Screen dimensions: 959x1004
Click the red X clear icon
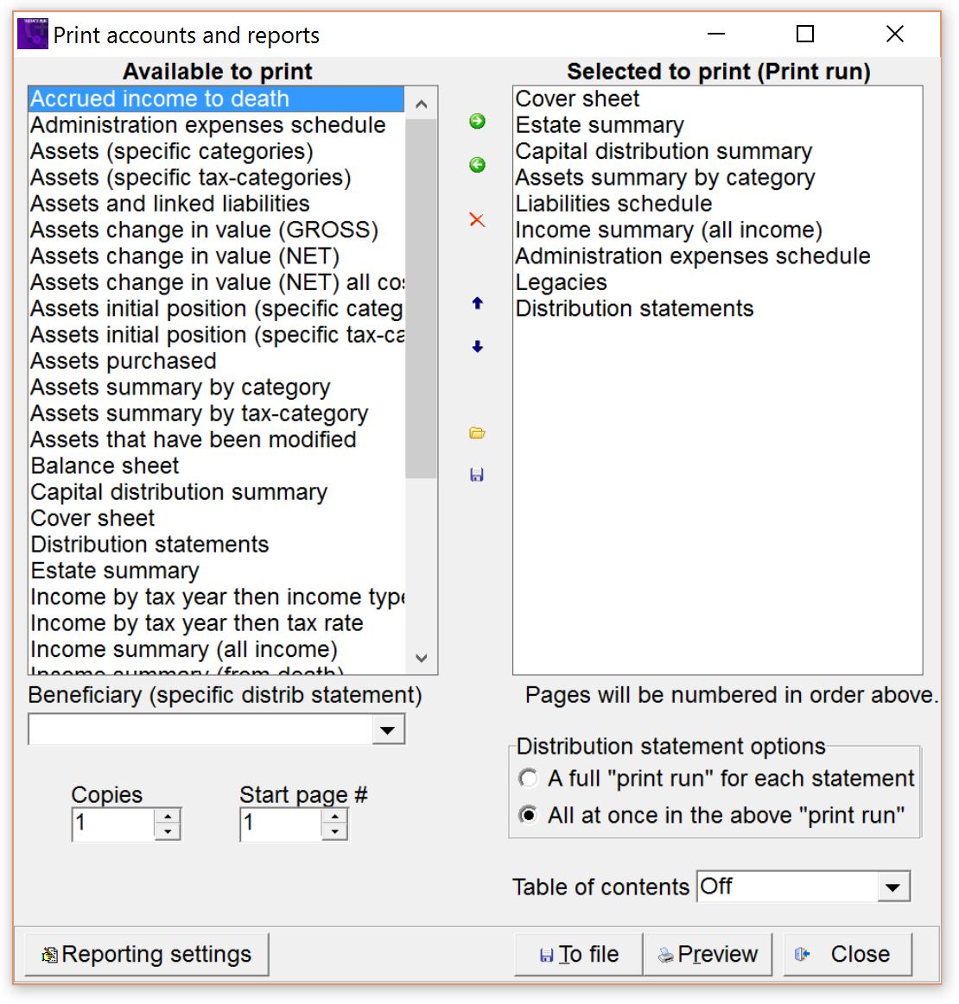[477, 220]
